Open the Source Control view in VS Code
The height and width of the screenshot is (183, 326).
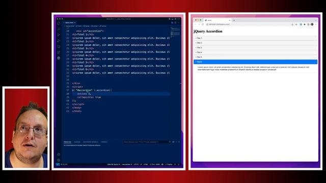pos(59,35)
